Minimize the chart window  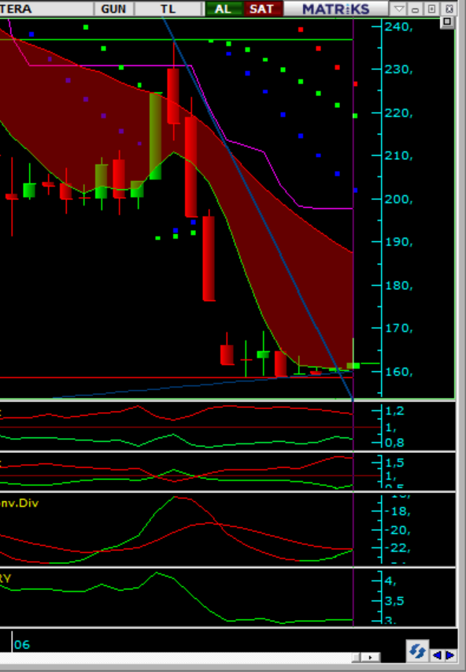[415, 9]
